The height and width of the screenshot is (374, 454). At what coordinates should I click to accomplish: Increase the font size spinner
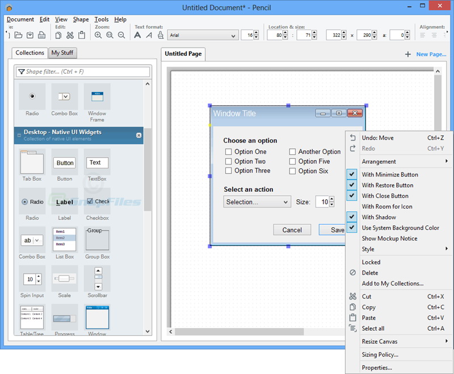point(257,33)
